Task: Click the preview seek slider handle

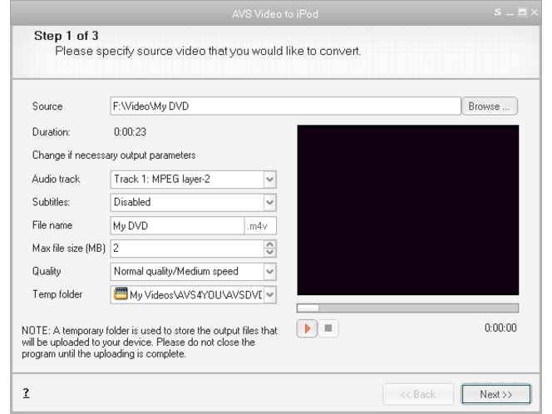Action: pyautogui.click(x=308, y=308)
